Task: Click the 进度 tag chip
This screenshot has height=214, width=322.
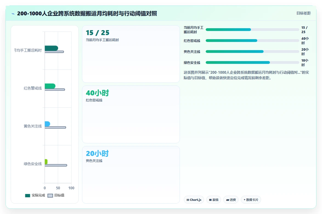Action: (x=231, y=200)
